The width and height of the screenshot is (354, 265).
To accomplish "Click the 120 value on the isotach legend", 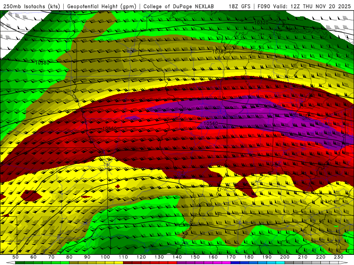I will [141, 257].
